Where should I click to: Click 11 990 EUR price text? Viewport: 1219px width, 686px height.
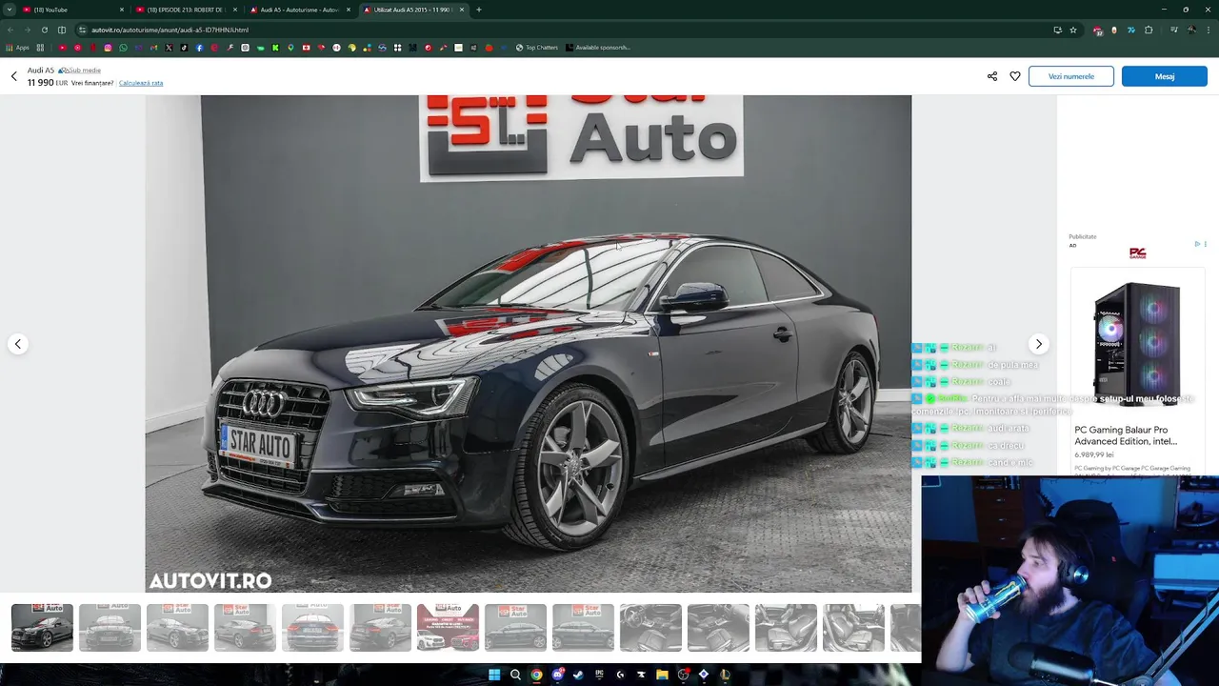48,83
